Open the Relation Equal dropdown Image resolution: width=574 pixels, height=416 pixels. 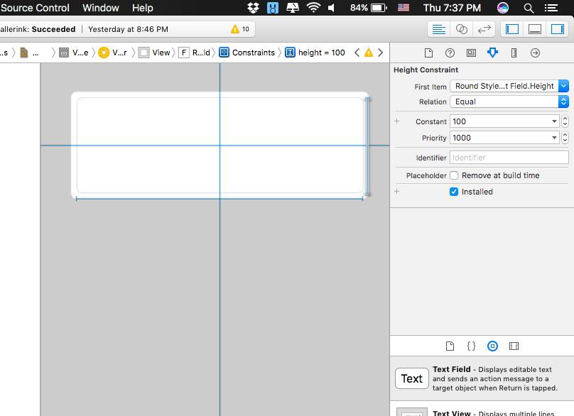click(x=509, y=102)
